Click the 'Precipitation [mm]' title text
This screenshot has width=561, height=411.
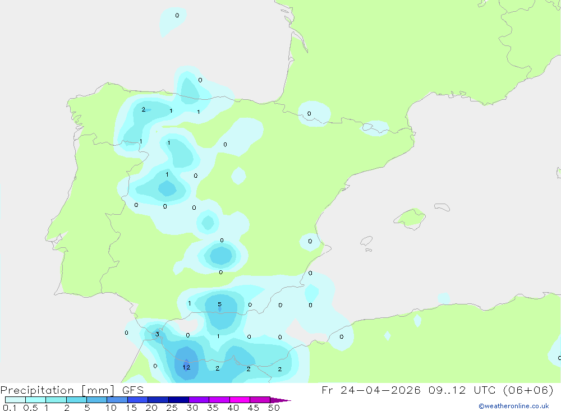pyautogui.click(x=58, y=390)
